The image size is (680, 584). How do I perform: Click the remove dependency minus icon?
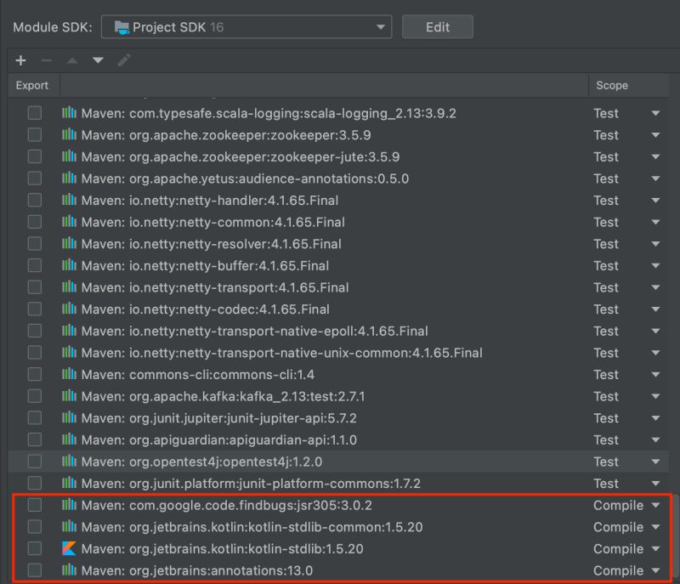46,60
